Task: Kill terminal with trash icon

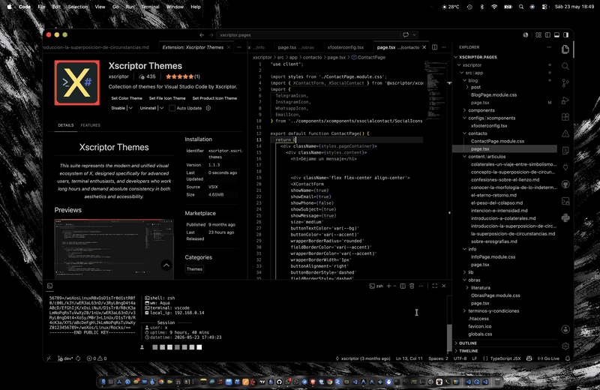Action: pos(412,286)
